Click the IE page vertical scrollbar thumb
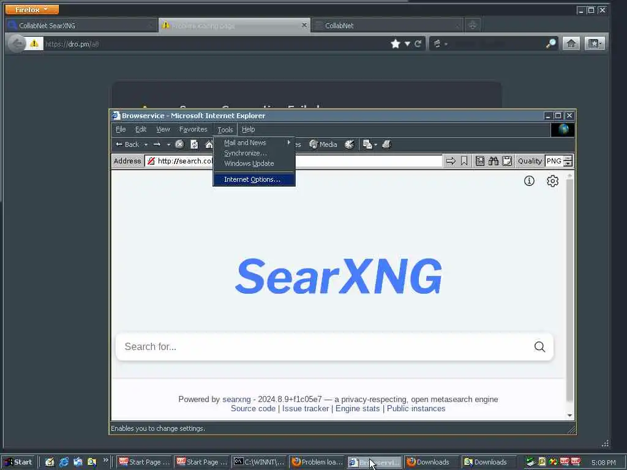The image size is (627, 470). pyautogui.click(x=569, y=291)
